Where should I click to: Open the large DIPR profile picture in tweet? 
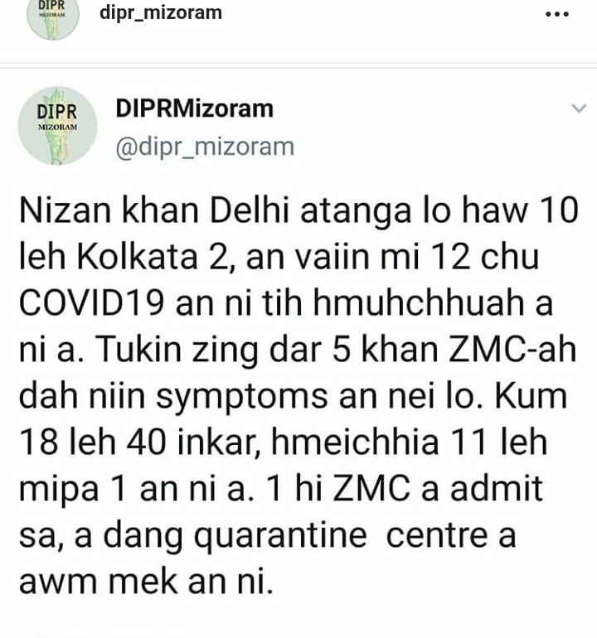[57, 126]
